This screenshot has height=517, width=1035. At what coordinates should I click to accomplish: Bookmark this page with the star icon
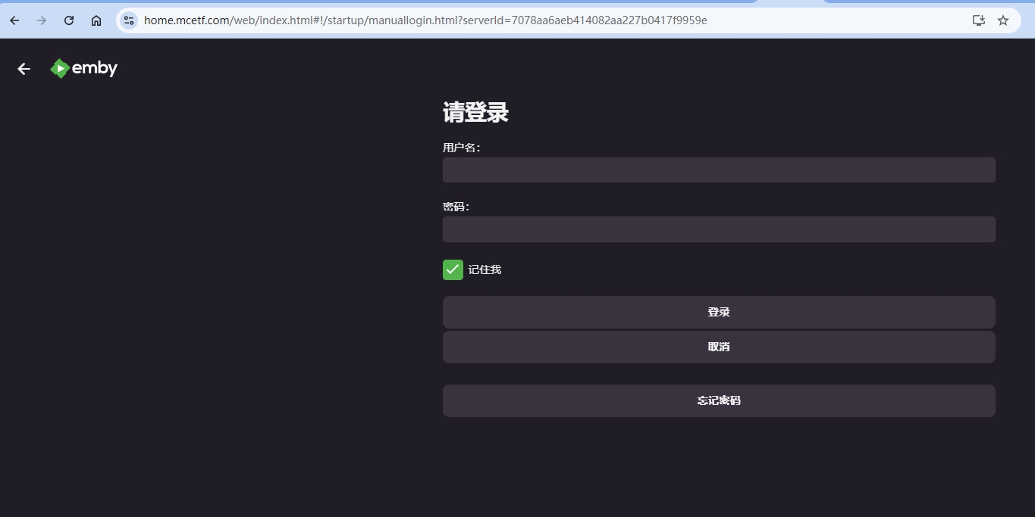tap(1003, 20)
